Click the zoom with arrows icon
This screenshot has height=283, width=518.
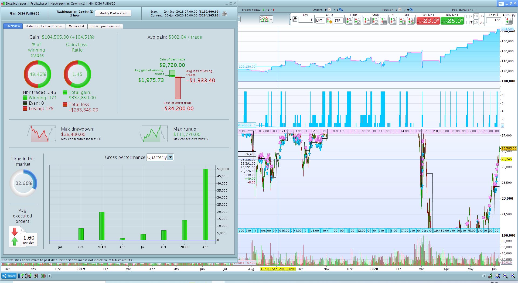click(x=498, y=276)
